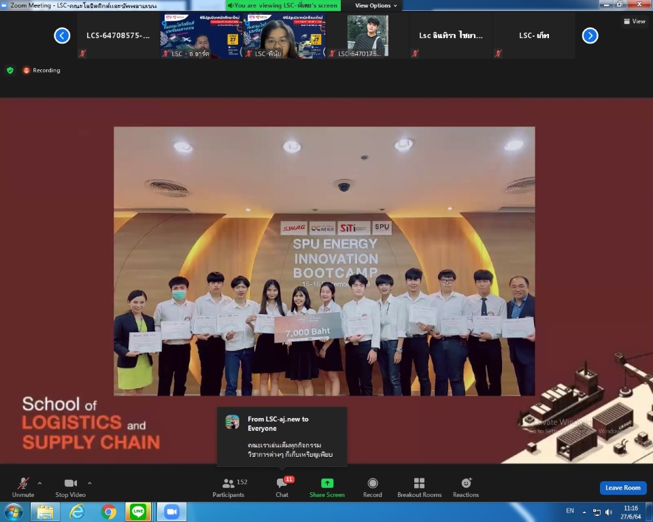
Task: Select LCS-64708575 participant tile
Action: (x=118, y=35)
